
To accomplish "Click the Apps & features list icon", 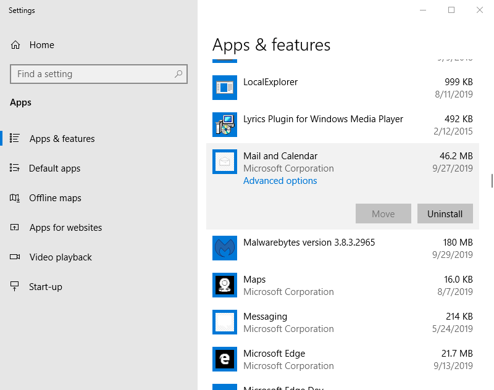I will click(x=14, y=138).
